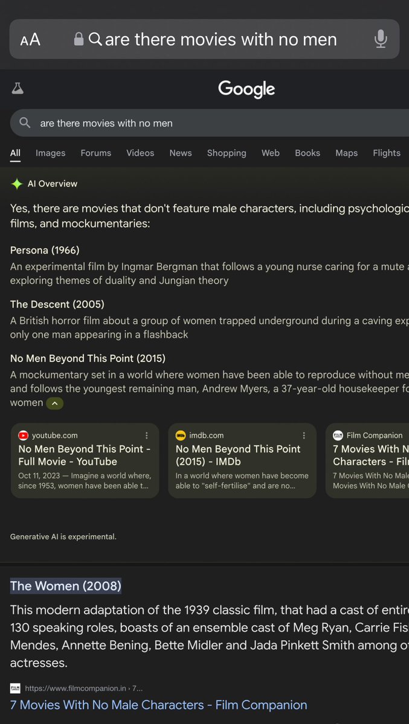Tap the youtube.com source label
This screenshot has width=409, height=724.
click(x=55, y=435)
